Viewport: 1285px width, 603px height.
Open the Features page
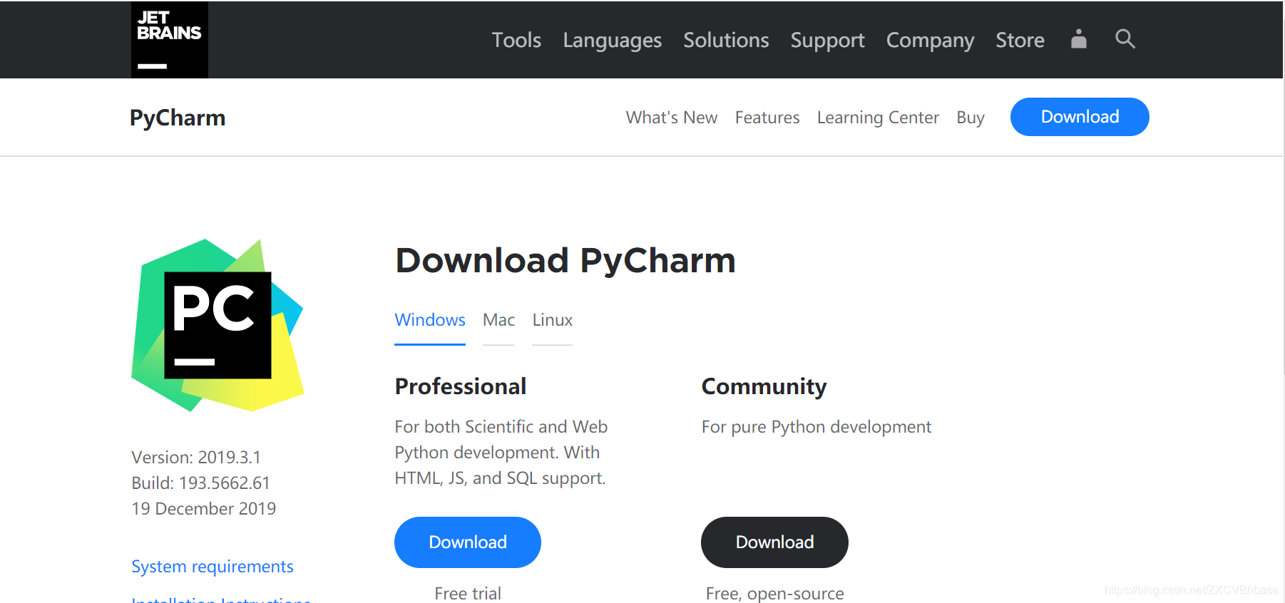click(767, 118)
